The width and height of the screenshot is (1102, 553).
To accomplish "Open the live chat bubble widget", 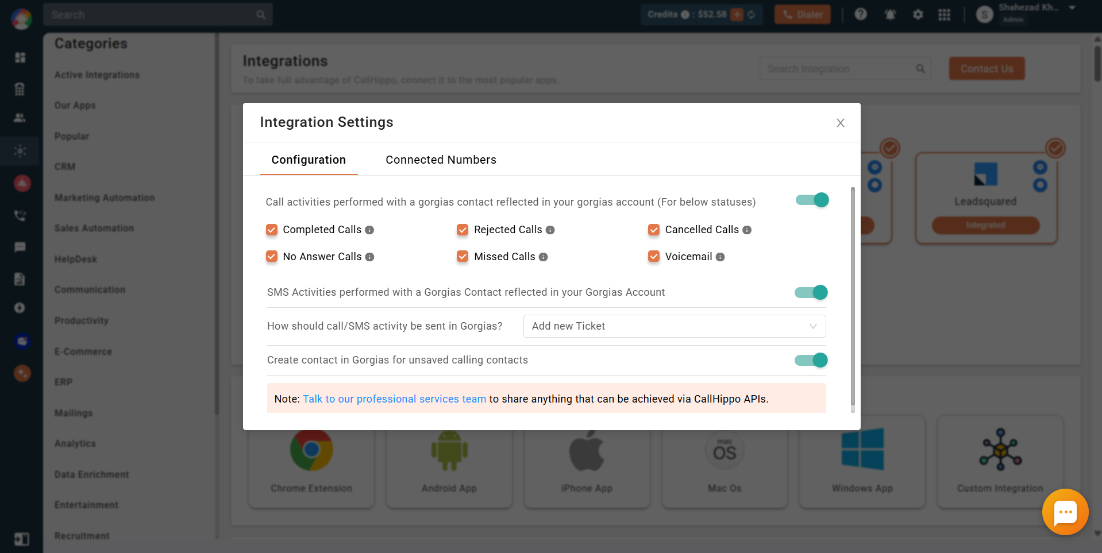I will point(1065,512).
